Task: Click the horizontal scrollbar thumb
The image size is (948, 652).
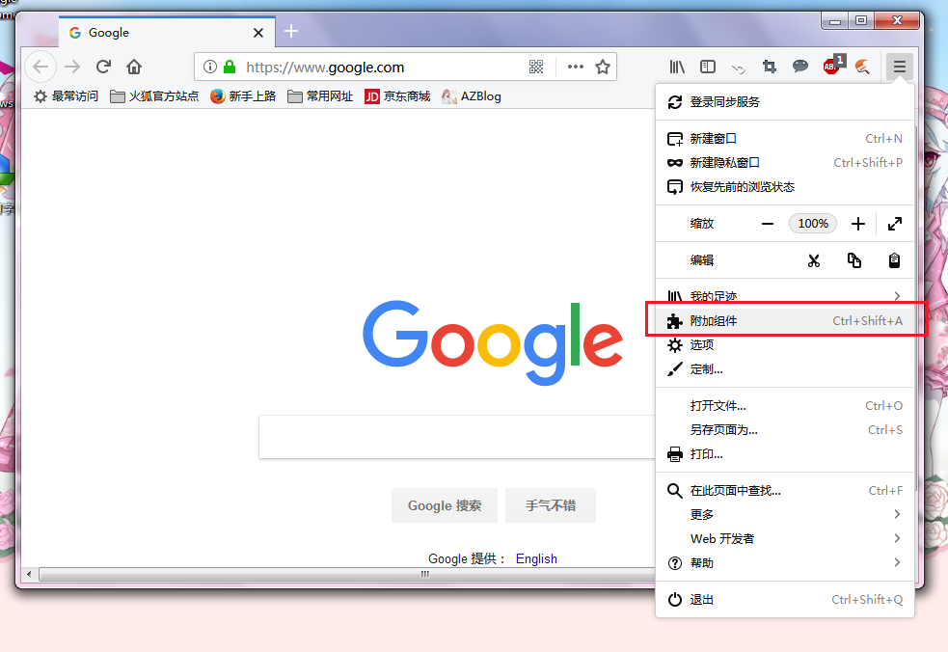Action: click(347, 574)
